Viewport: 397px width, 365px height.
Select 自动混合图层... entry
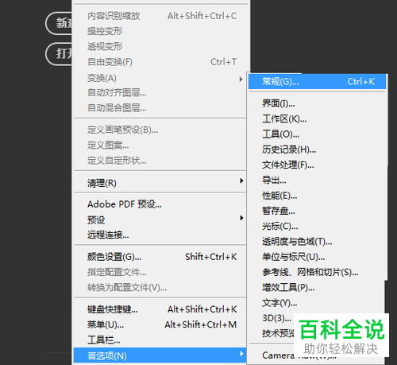point(160,108)
